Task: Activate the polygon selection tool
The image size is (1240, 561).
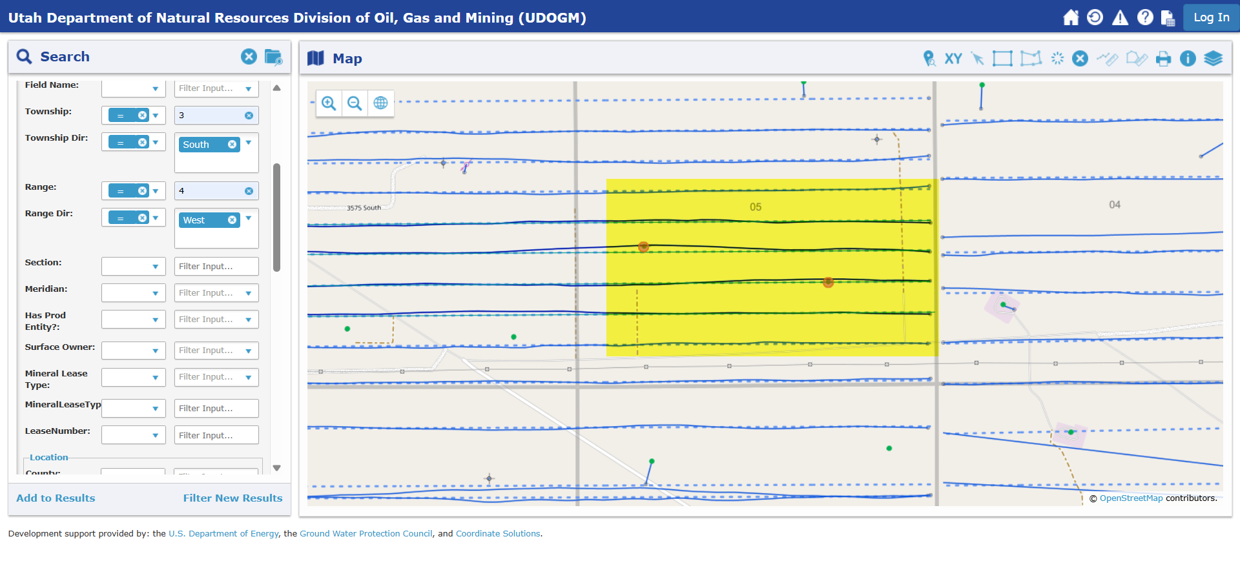Action: coord(1031,59)
